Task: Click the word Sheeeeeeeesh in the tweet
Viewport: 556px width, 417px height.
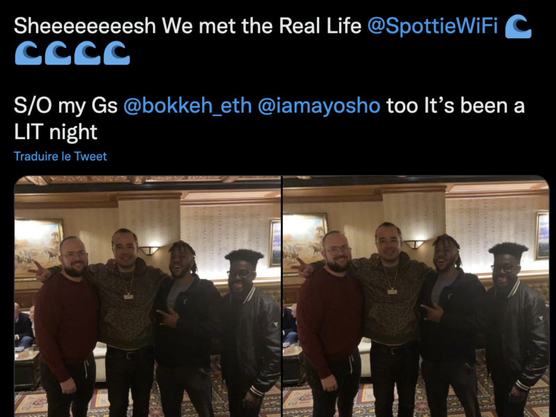Action: [x=85, y=26]
